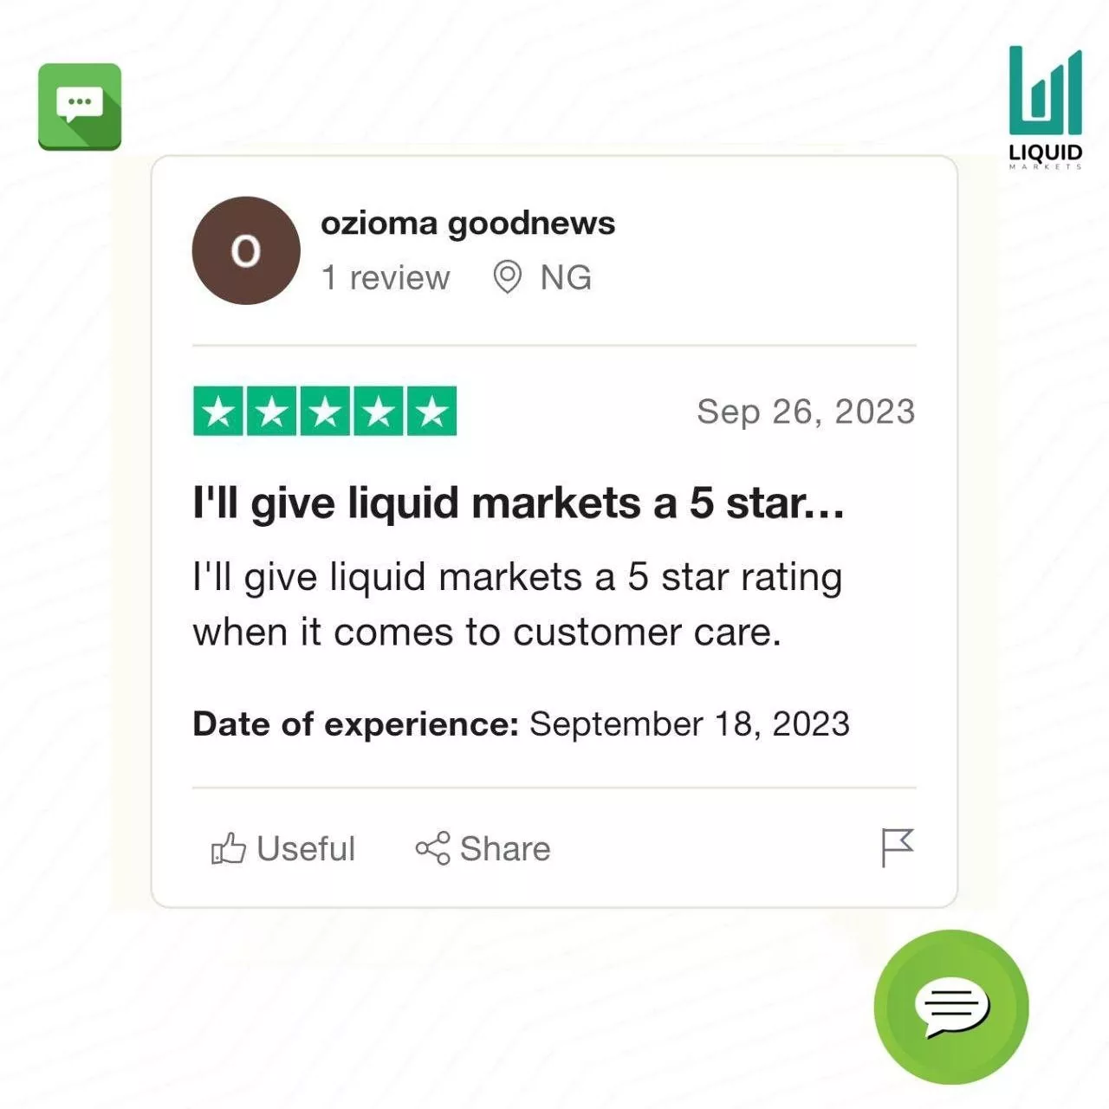The height and width of the screenshot is (1109, 1109).
Task: Click the 'Share' text label
Action: [505, 849]
